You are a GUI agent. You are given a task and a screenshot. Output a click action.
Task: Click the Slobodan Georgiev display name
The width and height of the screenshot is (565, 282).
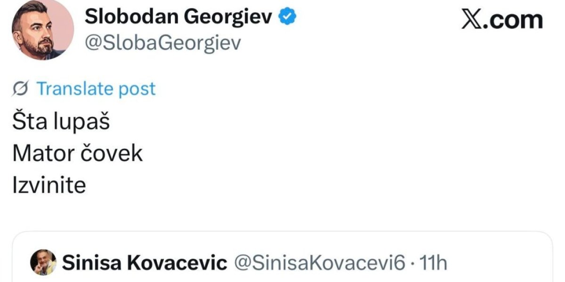click(178, 17)
